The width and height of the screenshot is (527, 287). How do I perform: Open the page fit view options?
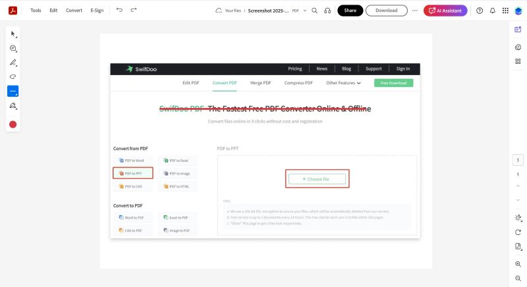[x=518, y=246]
